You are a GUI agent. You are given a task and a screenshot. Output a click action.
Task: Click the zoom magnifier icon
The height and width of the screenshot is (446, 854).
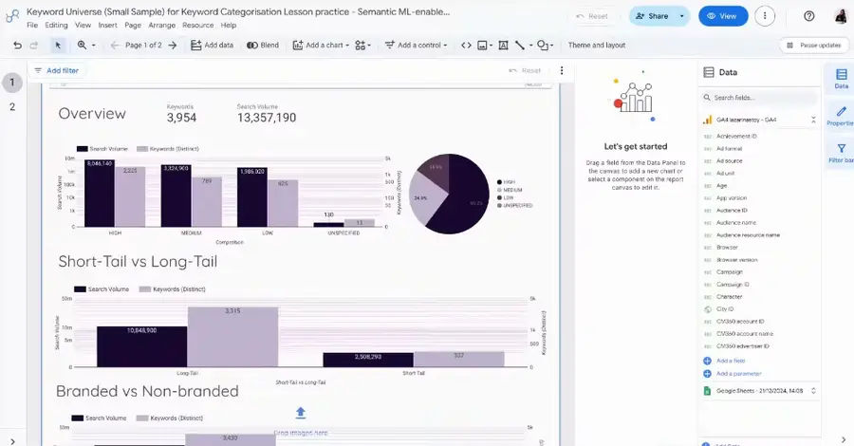[82, 46]
